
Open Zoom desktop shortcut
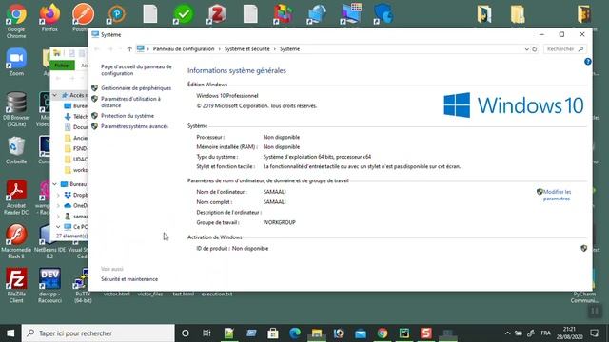click(16, 62)
